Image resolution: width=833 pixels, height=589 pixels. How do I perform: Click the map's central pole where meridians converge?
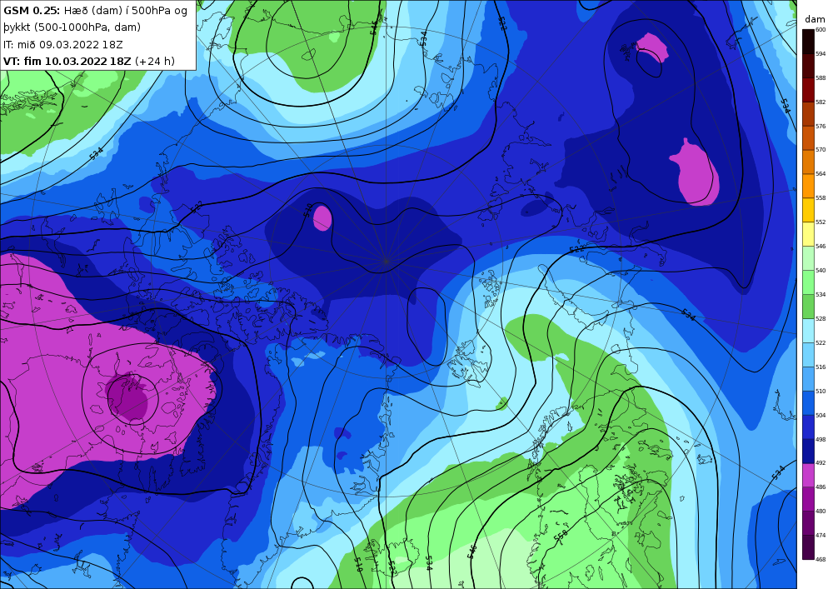[x=387, y=261]
